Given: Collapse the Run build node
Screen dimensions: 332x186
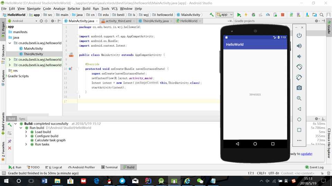Looking at the screenshot, I should click(x=21, y=128).
